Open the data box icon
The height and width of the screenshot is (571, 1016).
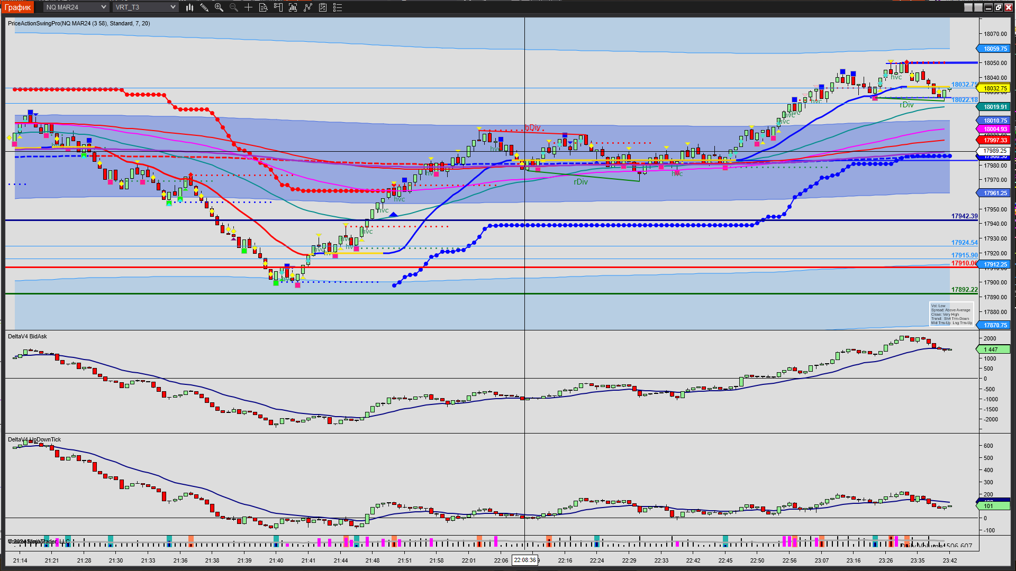[x=264, y=7]
